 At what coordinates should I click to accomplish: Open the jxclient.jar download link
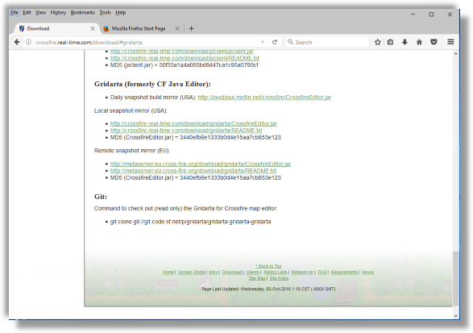[x=182, y=52]
